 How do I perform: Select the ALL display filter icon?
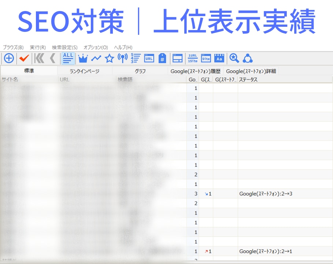pos(68,58)
